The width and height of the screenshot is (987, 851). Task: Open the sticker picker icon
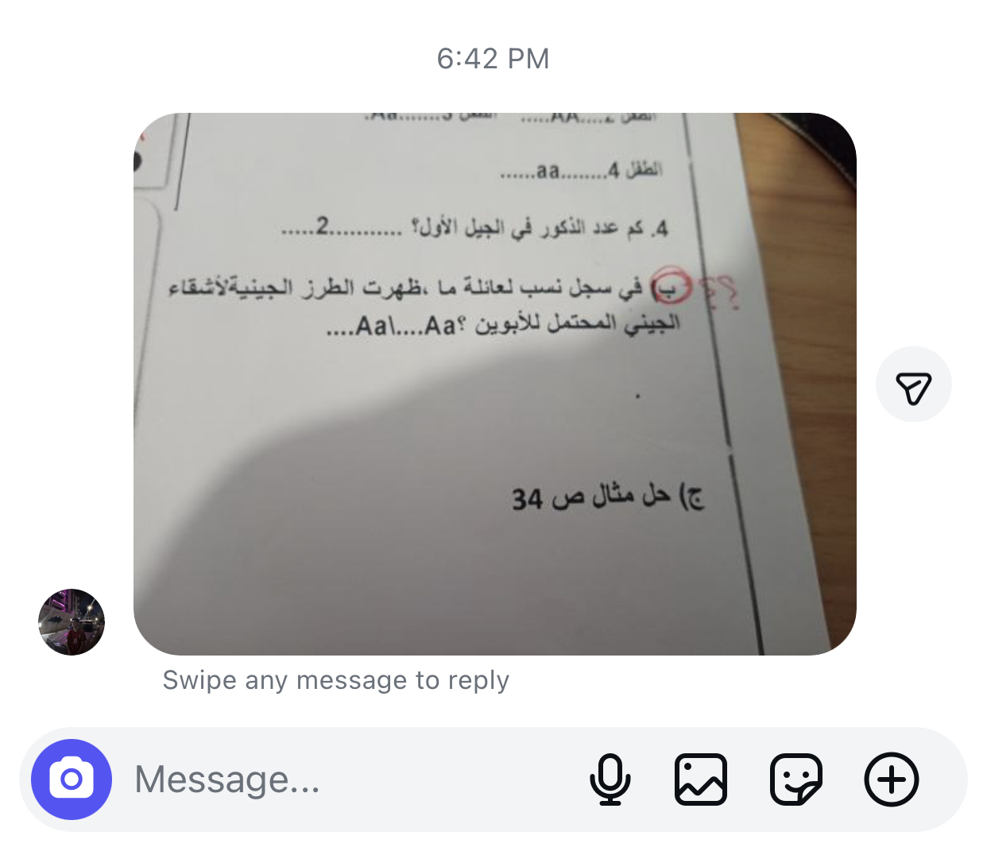[795, 779]
